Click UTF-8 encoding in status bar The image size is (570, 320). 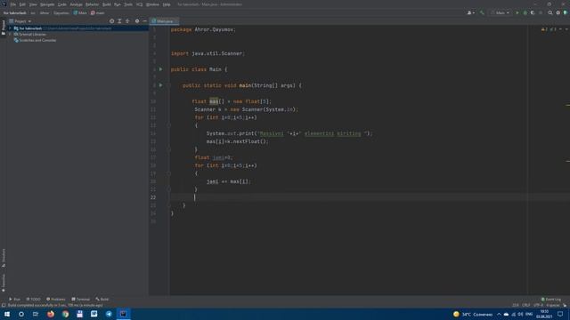coord(538,305)
